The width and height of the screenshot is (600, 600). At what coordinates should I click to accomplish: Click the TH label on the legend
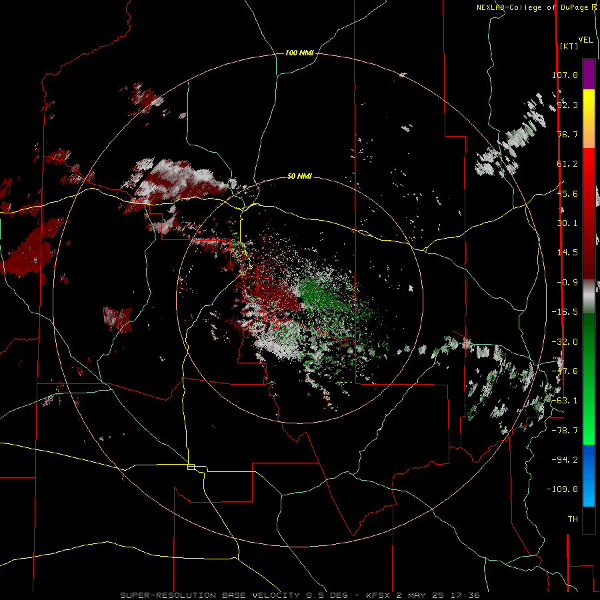tap(573, 519)
